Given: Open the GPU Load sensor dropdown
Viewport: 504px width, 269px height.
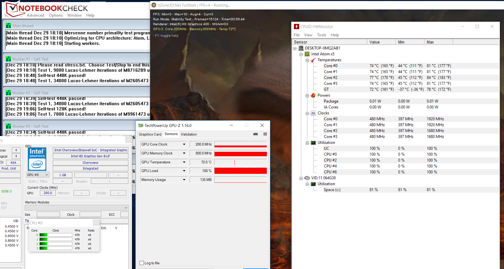Looking at the screenshot, I should click(x=184, y=171).
